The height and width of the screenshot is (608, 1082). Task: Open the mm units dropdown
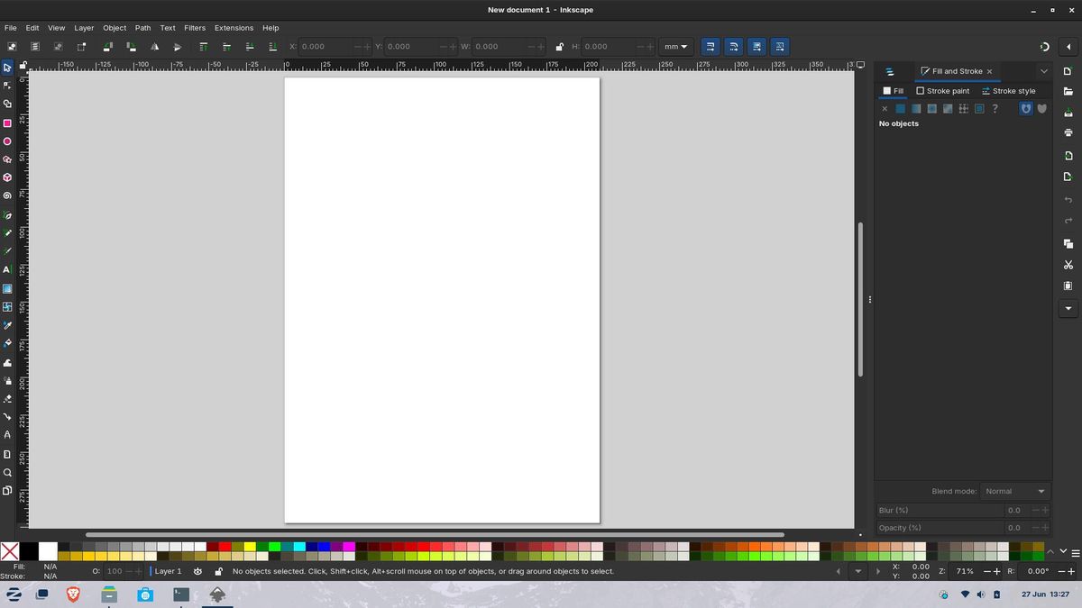pos(675,47)
